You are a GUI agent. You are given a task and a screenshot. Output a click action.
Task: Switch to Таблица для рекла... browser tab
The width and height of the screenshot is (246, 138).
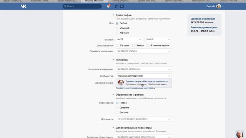[x=121, y=1]
